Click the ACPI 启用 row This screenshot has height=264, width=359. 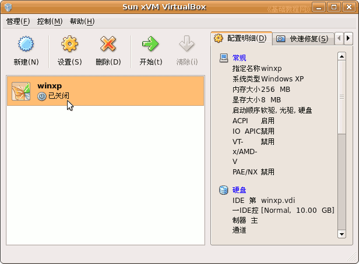coord(253,121)
